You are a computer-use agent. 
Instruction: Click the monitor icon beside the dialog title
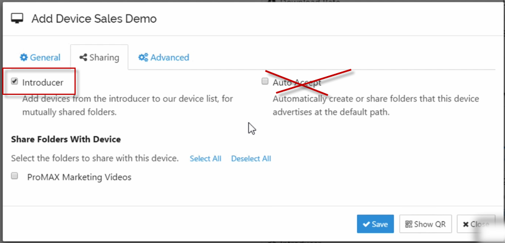click(17, 18)
